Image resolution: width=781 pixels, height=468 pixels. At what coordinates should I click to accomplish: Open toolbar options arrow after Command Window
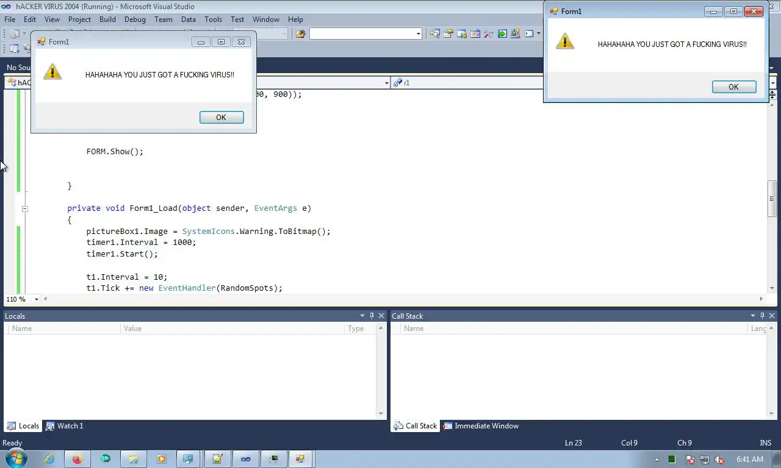(538, 34)
